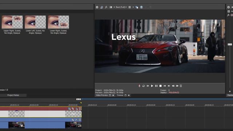The height and width of the screenshot is (131, 233).
Task: Toggle split screen view in preview
Action: pyautogui.click(x=111, y=7)
